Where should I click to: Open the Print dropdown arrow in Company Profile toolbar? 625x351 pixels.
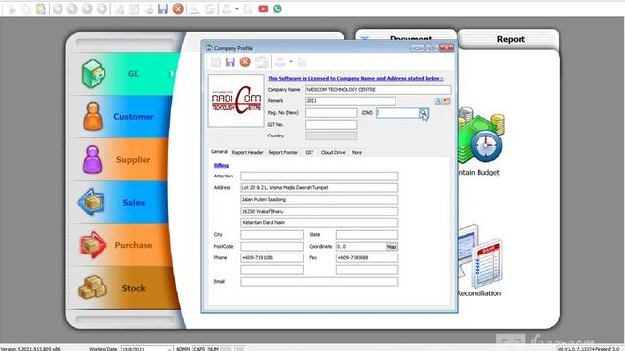tap(291, 61)
